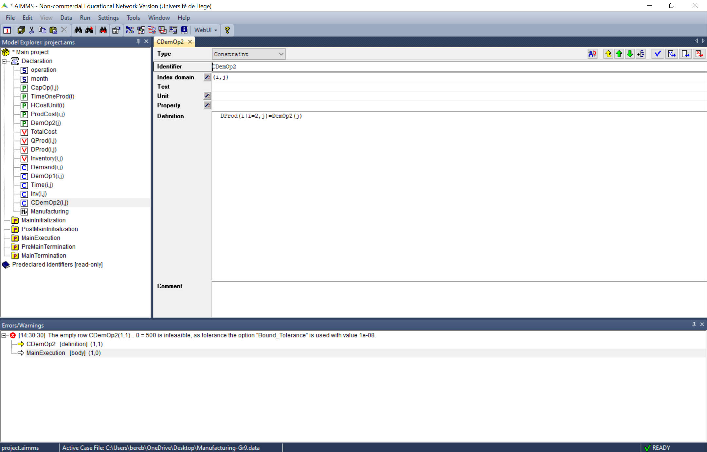
Task: Click the Save All toolbar icon
Action: click(x=21, y=30)
